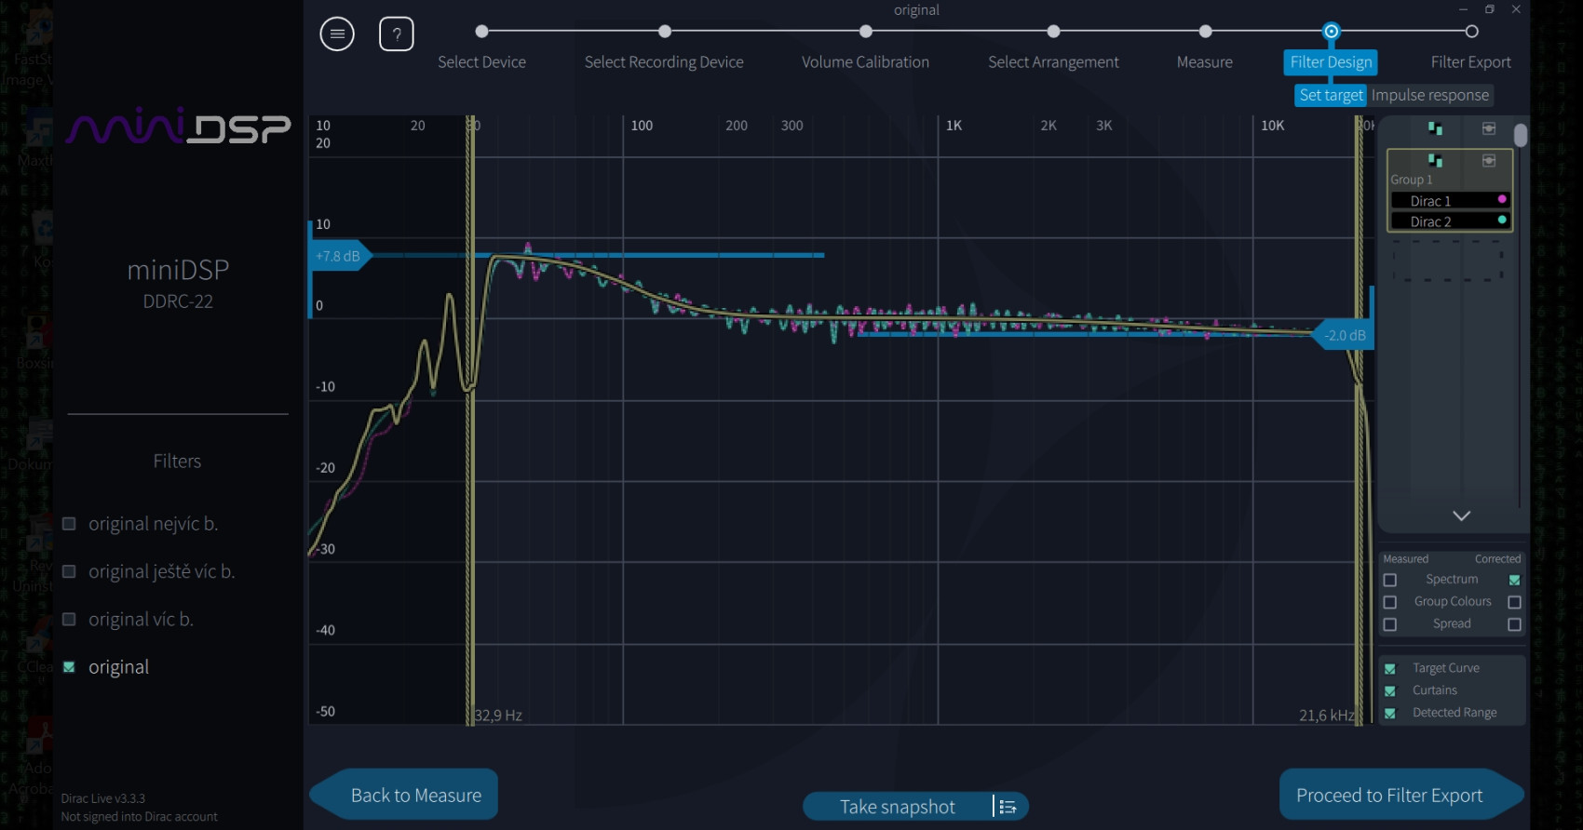Open the hamburger menu icon
This screenshot has width=1583, height=830.
click(337, 34)
